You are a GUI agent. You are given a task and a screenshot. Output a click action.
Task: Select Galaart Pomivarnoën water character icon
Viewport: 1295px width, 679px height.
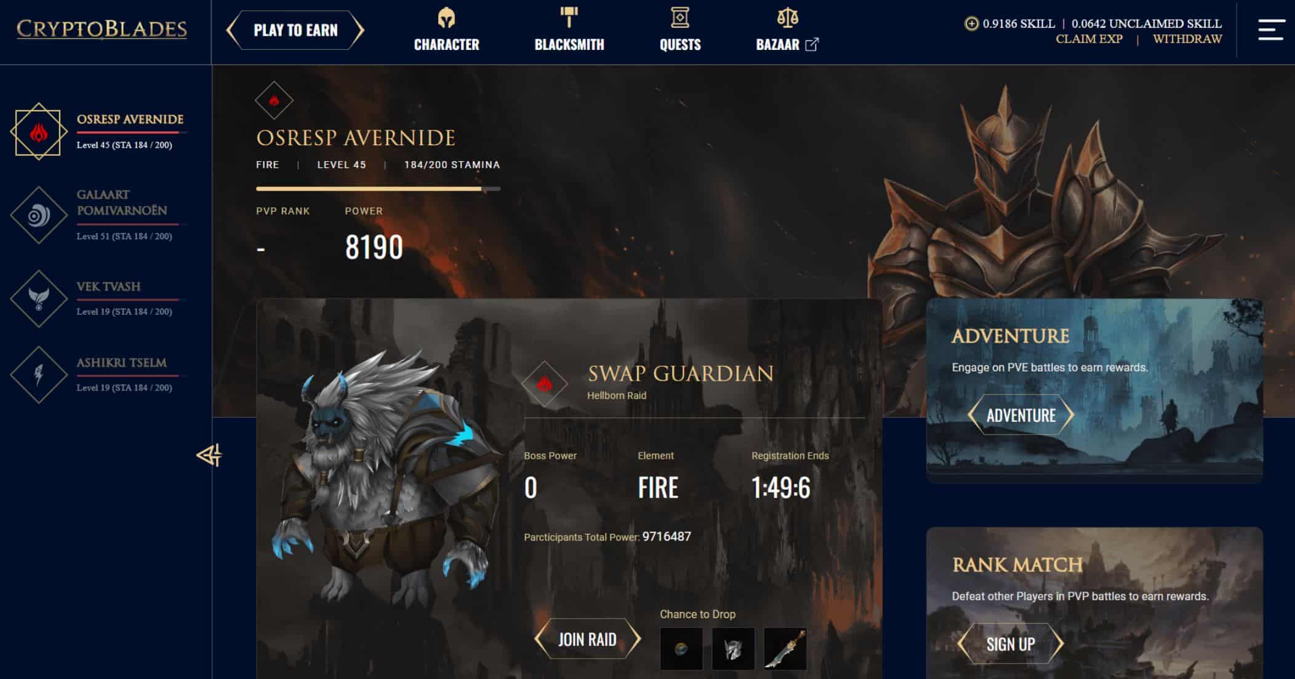click(39, 215)
